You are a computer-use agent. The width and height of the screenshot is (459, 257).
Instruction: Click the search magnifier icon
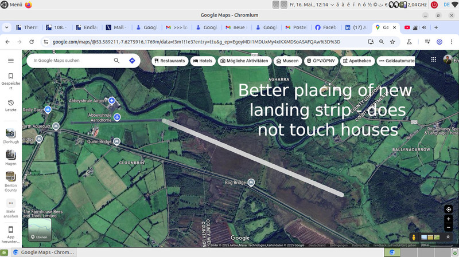116,61
